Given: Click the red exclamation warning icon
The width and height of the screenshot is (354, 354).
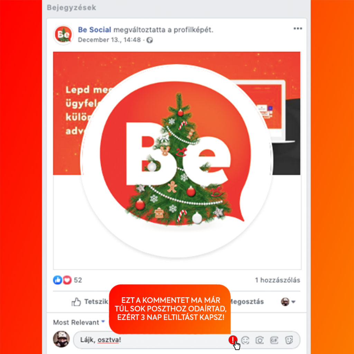Looking at the screenshot, I should click(233, 340).
